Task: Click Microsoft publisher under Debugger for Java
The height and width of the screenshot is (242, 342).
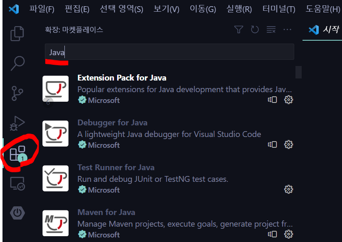Action: 104,145
